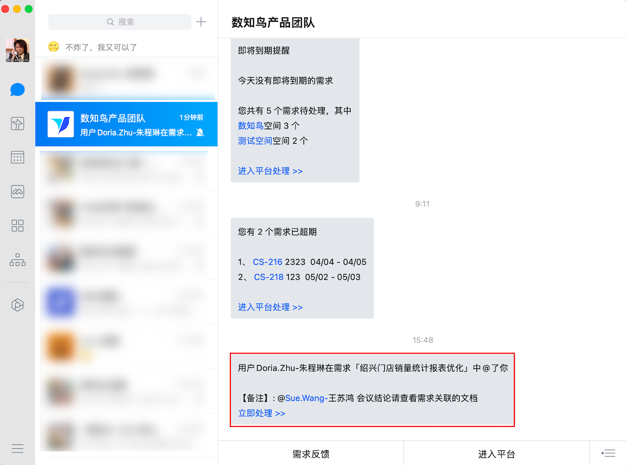Viewport: 626px width, 465px height.
Task: Open the calendar icon in sidebar
Action: tap(17, 157)
